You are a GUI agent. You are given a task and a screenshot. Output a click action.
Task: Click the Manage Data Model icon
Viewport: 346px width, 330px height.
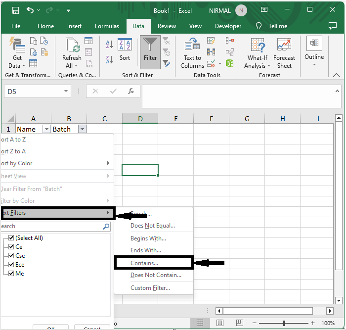click(x=230, y=64)
